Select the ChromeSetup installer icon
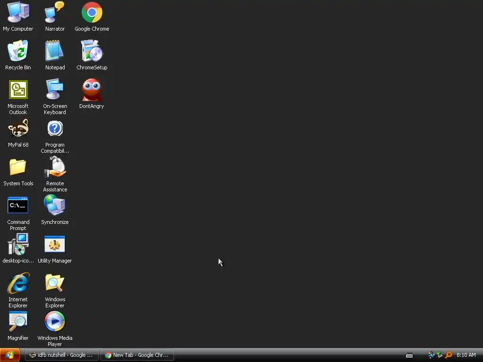483x362 pixels. (92, 51)
